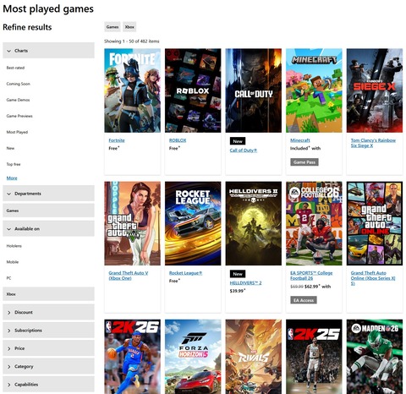Open the NBA 2K26 cover image

[132, 357]
